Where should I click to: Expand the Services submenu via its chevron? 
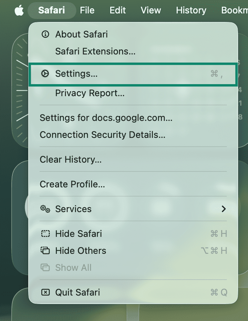tap(224, 209)
